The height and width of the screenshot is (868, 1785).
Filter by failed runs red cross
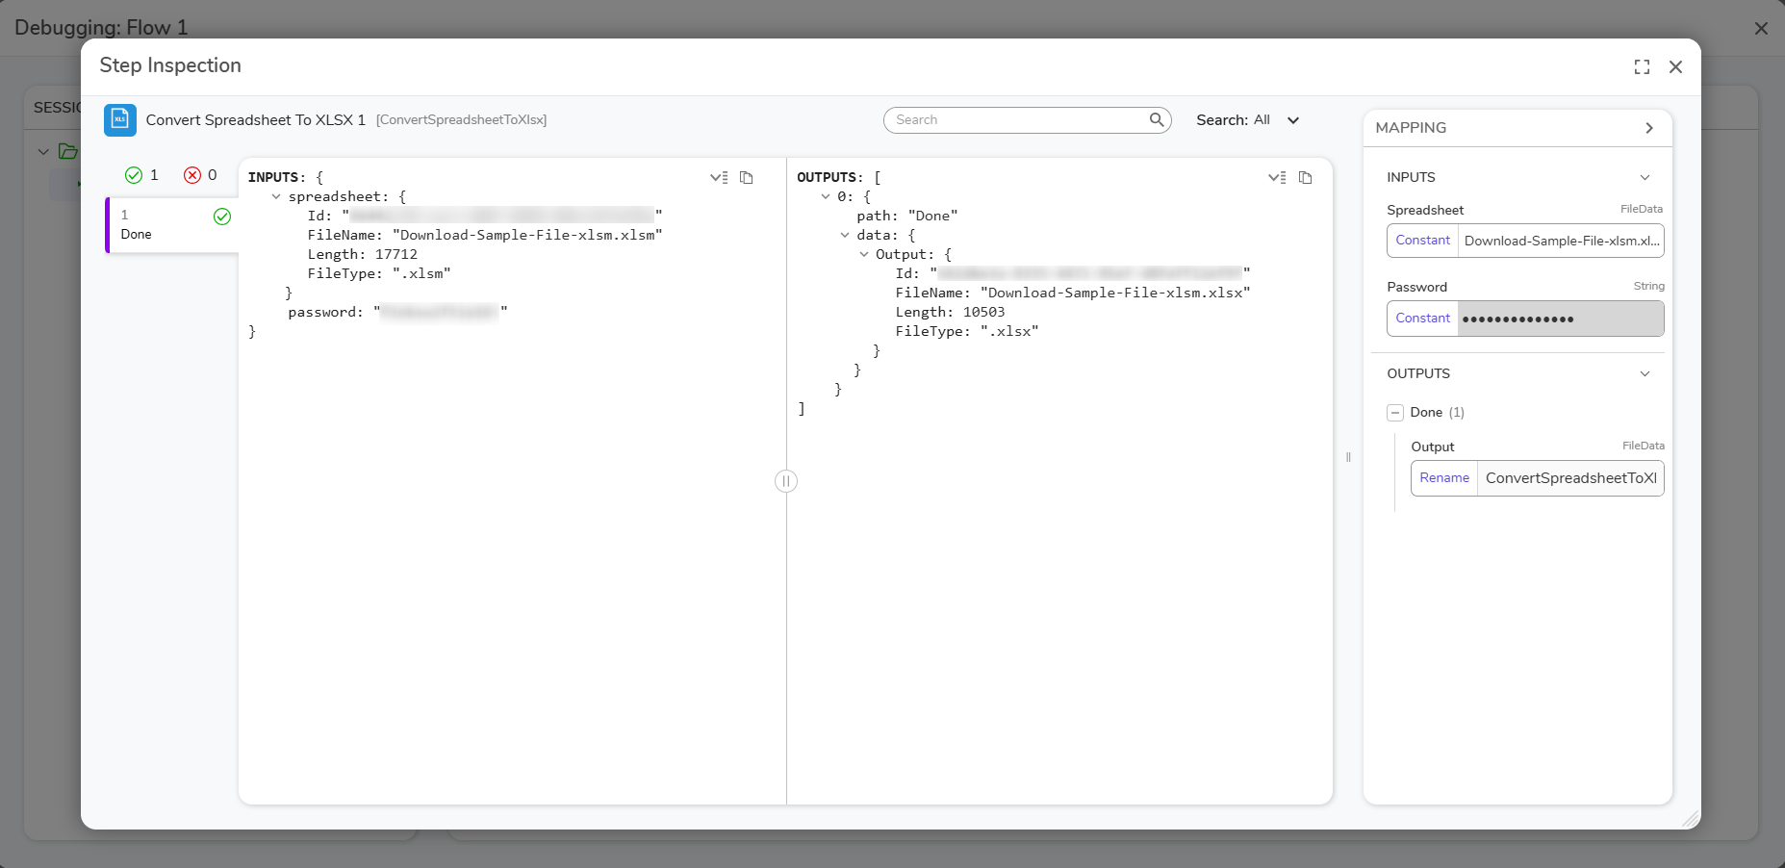(192, 175)
